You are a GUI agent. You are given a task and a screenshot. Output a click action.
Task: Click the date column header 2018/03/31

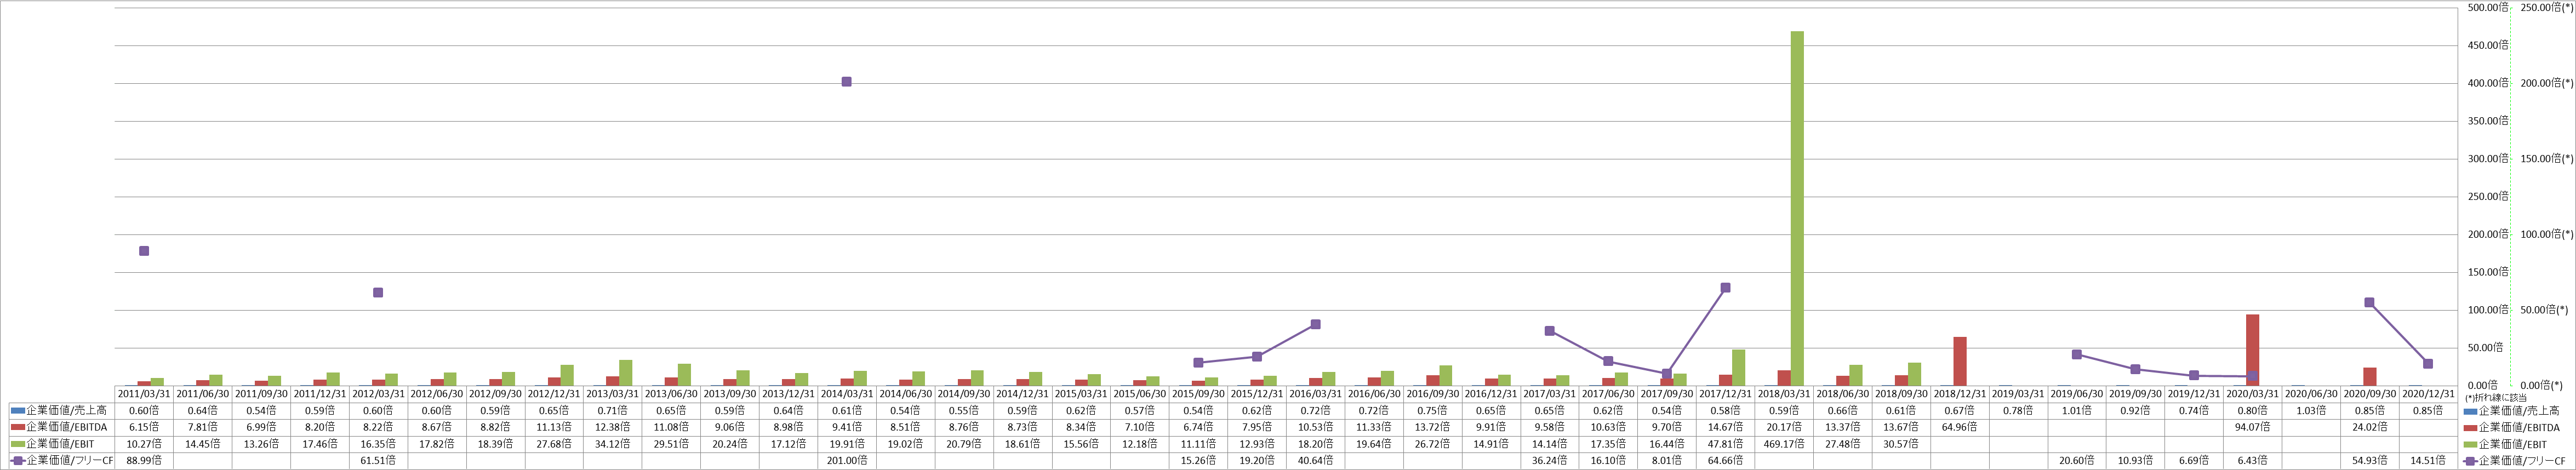pos(1783,394)
